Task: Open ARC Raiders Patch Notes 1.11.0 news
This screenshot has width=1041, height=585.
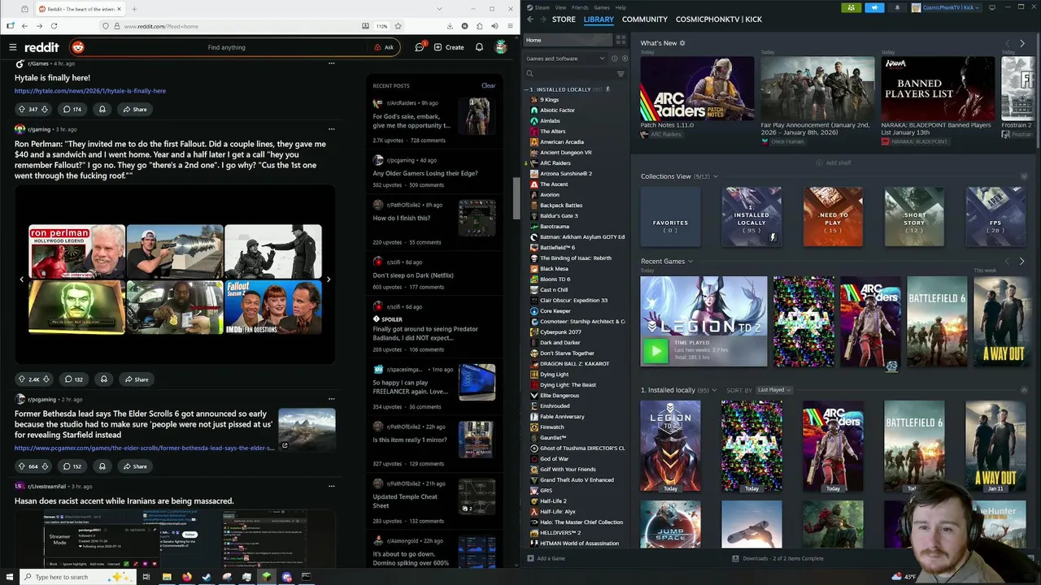Action: point(697,89)
